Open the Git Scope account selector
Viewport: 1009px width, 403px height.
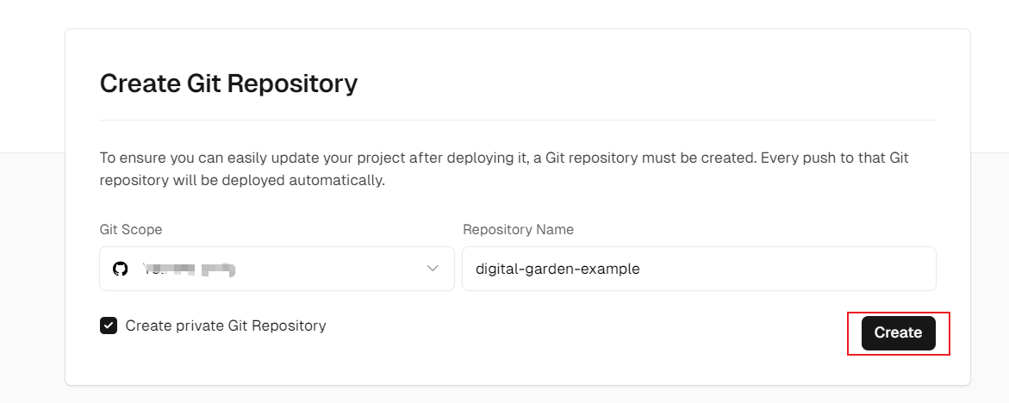point(277,269)
